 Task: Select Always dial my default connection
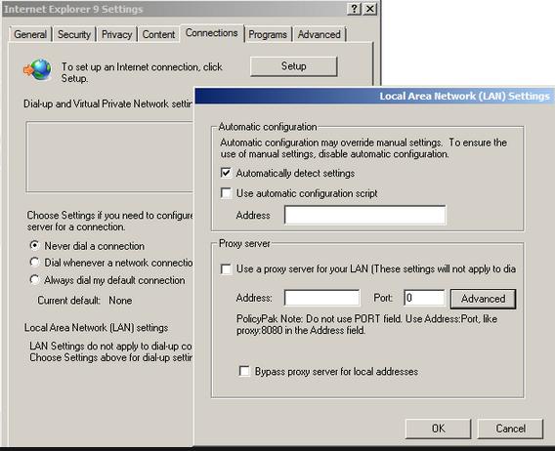pos(35,280)
